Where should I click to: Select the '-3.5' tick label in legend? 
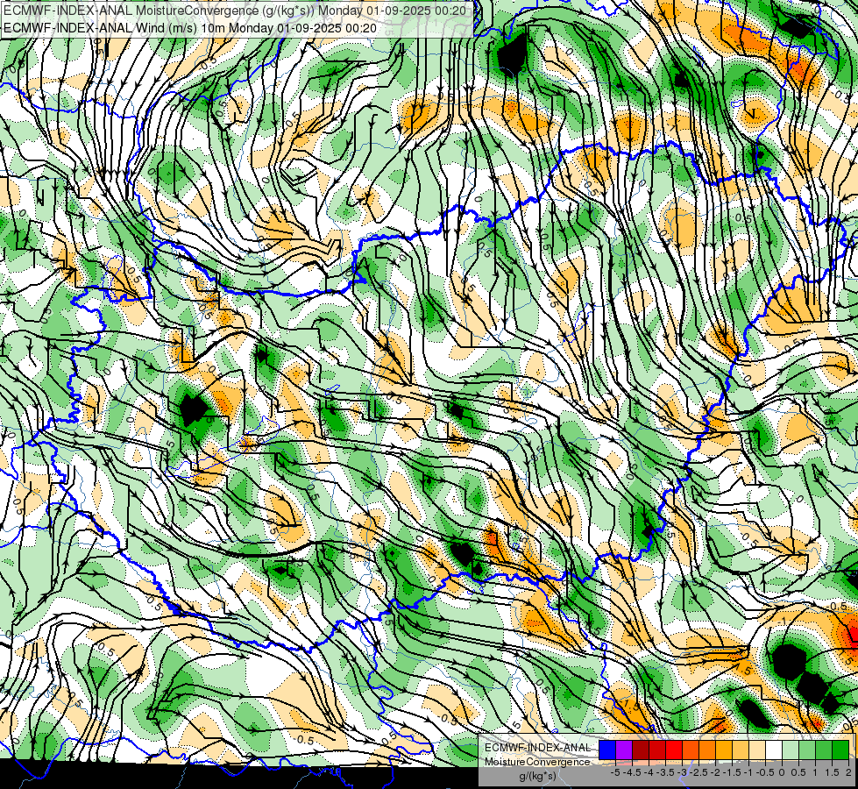(x=665, y=772)
